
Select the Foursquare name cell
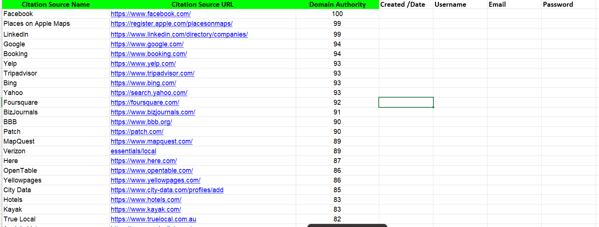click(55, 102)
